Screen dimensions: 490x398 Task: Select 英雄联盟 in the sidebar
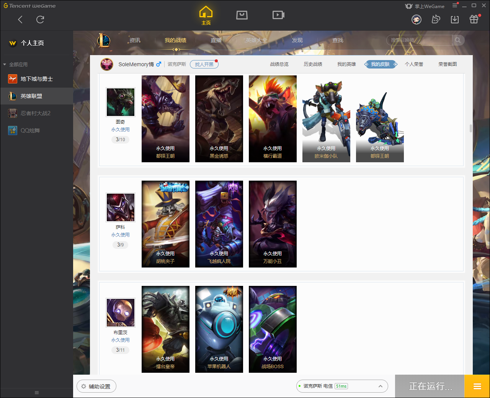tap(36, 96)
